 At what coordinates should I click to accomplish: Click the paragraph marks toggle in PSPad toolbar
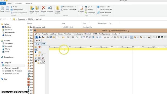[129, 37]
